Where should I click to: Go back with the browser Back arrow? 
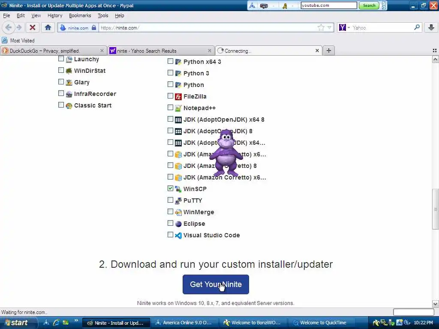(9, 27)
